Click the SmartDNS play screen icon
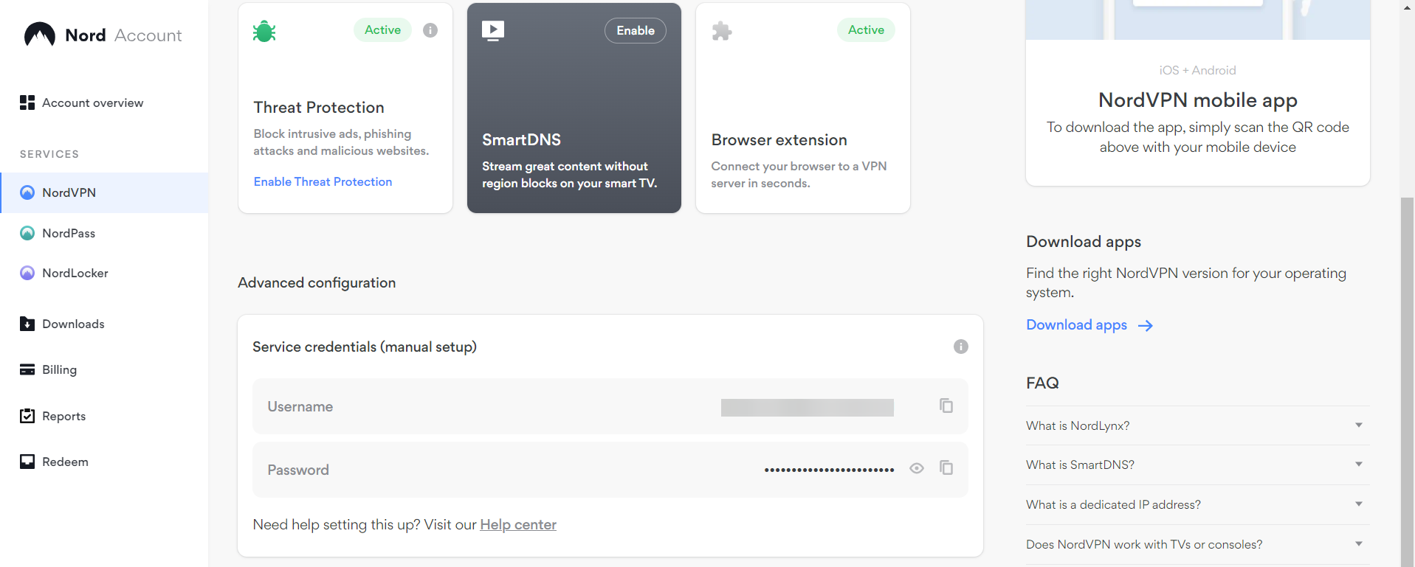Image resolution: width=1415 pixels, height=567 pixels. pyautogui.click(x=492, y=30)
